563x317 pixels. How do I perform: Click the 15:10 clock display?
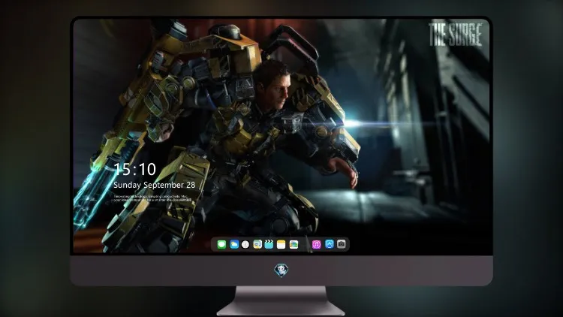click(134, 169)
